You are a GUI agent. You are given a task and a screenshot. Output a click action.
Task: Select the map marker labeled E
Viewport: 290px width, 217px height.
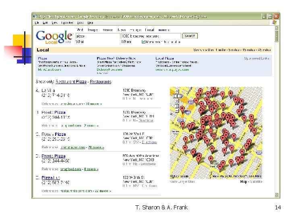(x=210, y=124)
